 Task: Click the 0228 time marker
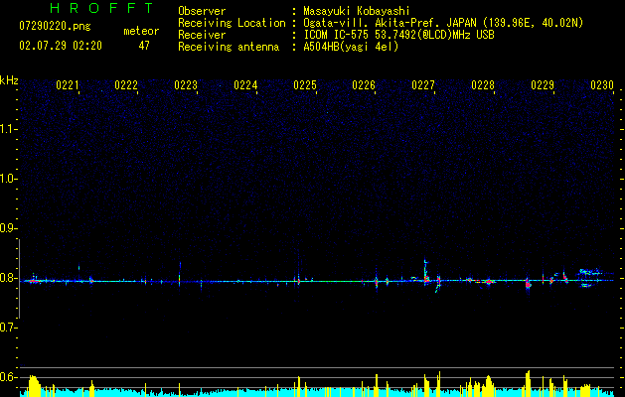coord(483,85)
